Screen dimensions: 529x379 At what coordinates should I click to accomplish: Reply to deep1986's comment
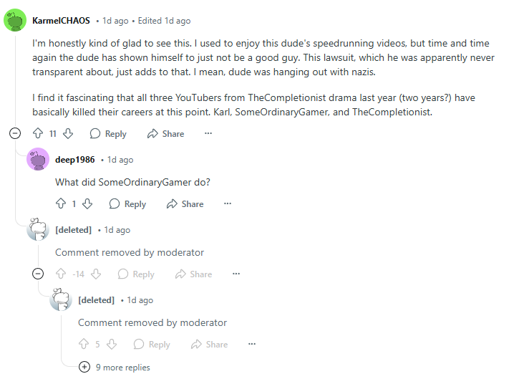127,203
